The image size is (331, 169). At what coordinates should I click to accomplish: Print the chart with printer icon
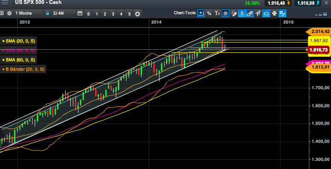click(274, 14)
